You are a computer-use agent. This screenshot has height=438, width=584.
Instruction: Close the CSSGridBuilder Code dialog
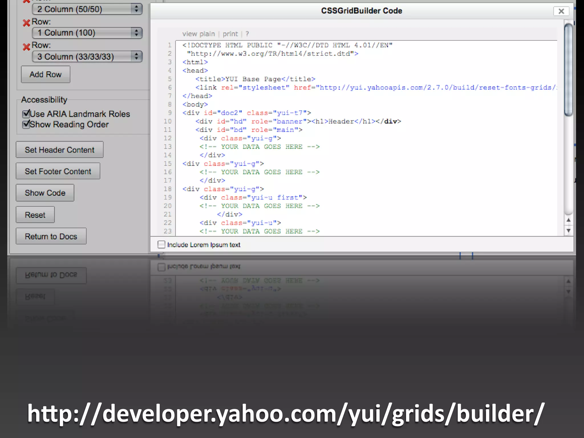coord(561,11)
